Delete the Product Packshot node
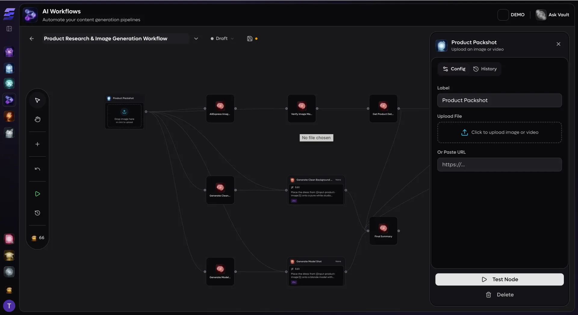This screenshot has height=315, width=578. 499,295
